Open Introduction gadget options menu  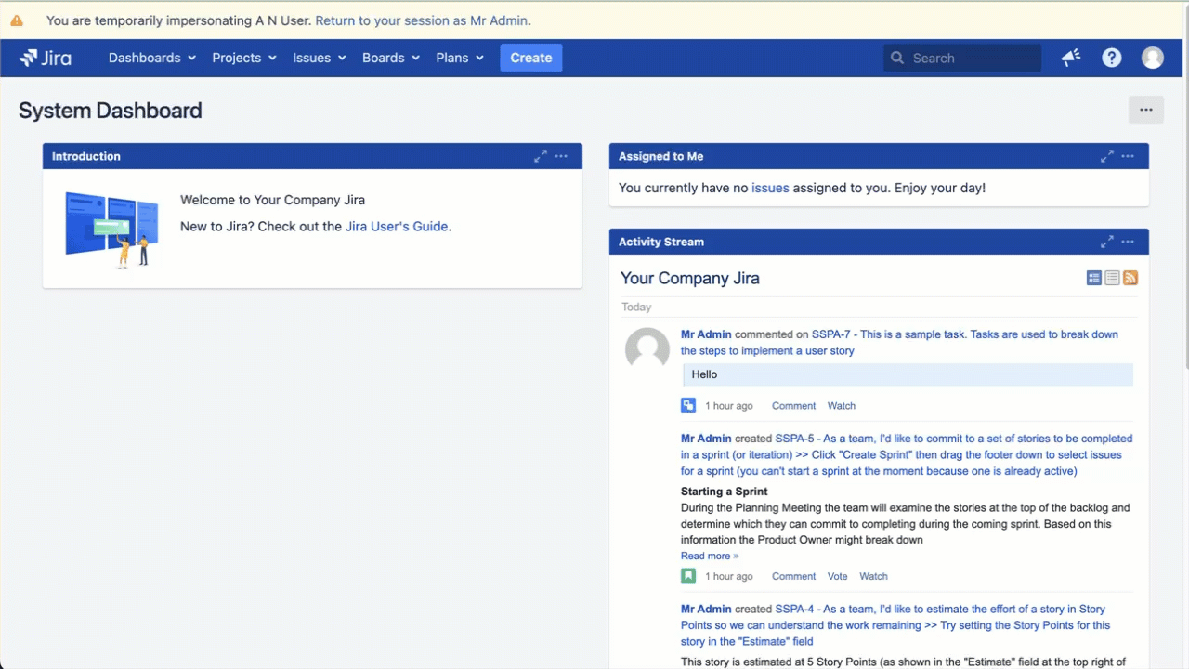(561, 156)
